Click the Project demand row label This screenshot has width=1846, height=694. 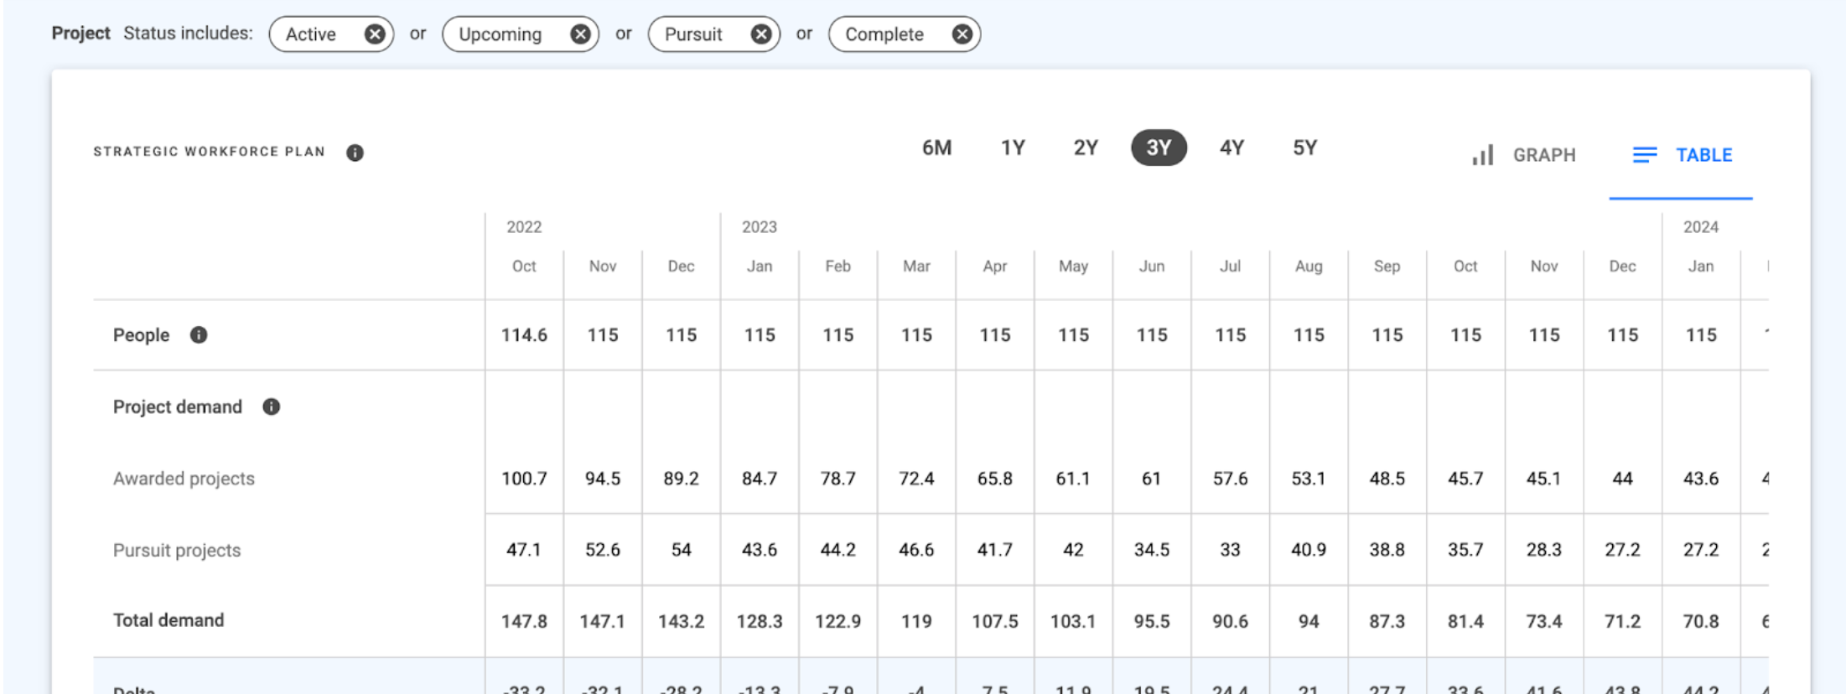(x=178, y=407)
